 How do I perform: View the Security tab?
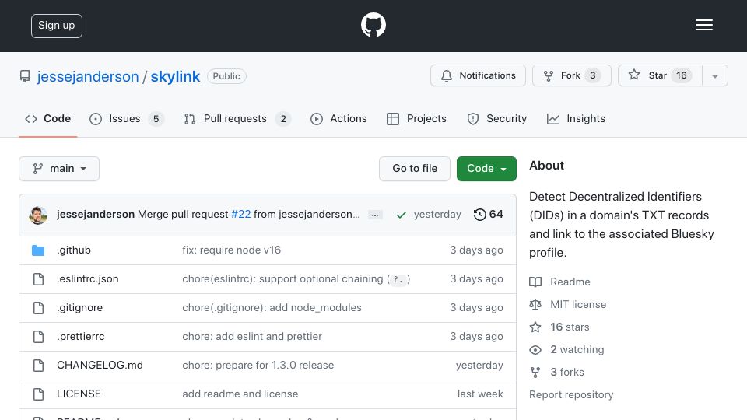[x=497, y=118]
